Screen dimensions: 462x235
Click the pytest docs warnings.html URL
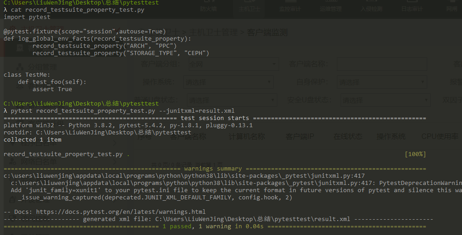pos(121,212)
